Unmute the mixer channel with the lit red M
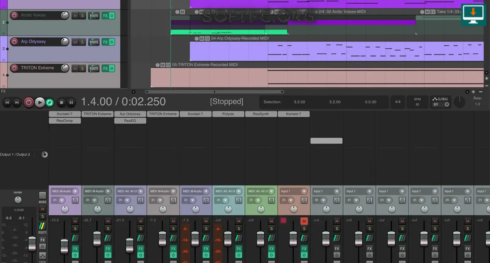The image size is (490, 263). [x=304, y=221]
